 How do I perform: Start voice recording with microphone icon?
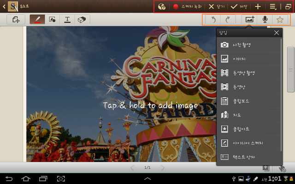(265, 19)
